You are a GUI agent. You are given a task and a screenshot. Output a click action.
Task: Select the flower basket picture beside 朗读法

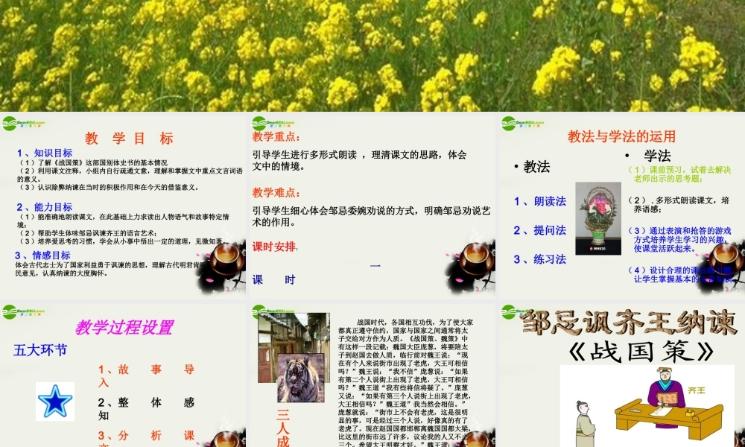[x=598, y=218]
